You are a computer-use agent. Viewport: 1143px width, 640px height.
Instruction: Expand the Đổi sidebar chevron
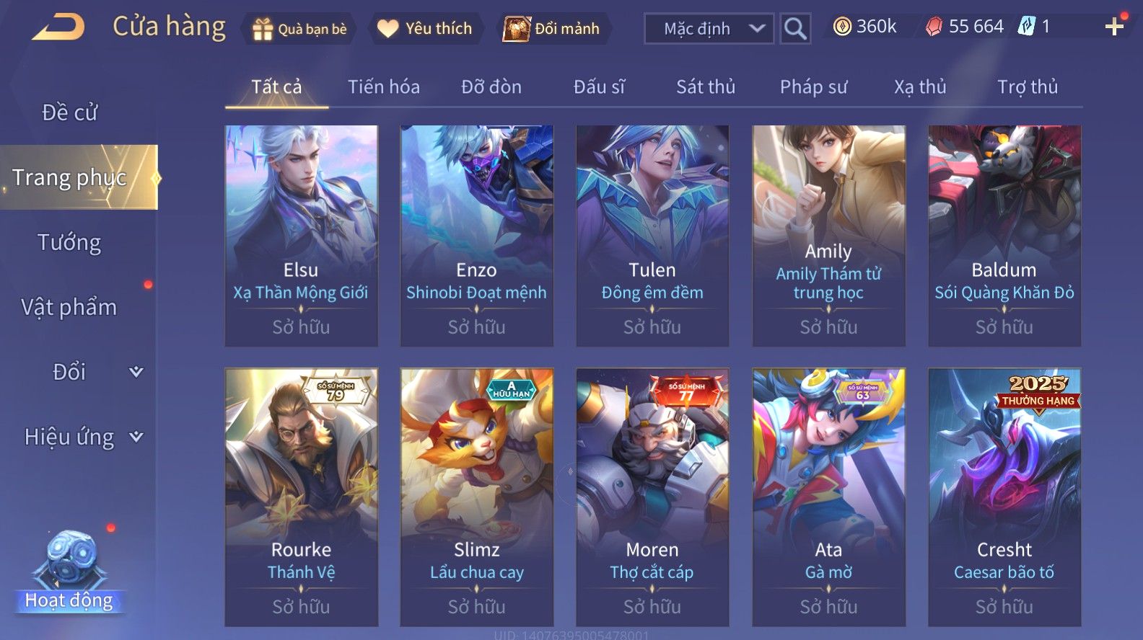[136, 372]
